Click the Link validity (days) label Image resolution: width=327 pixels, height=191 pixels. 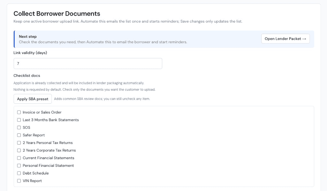pyautogui.click(x=30, y=53)
